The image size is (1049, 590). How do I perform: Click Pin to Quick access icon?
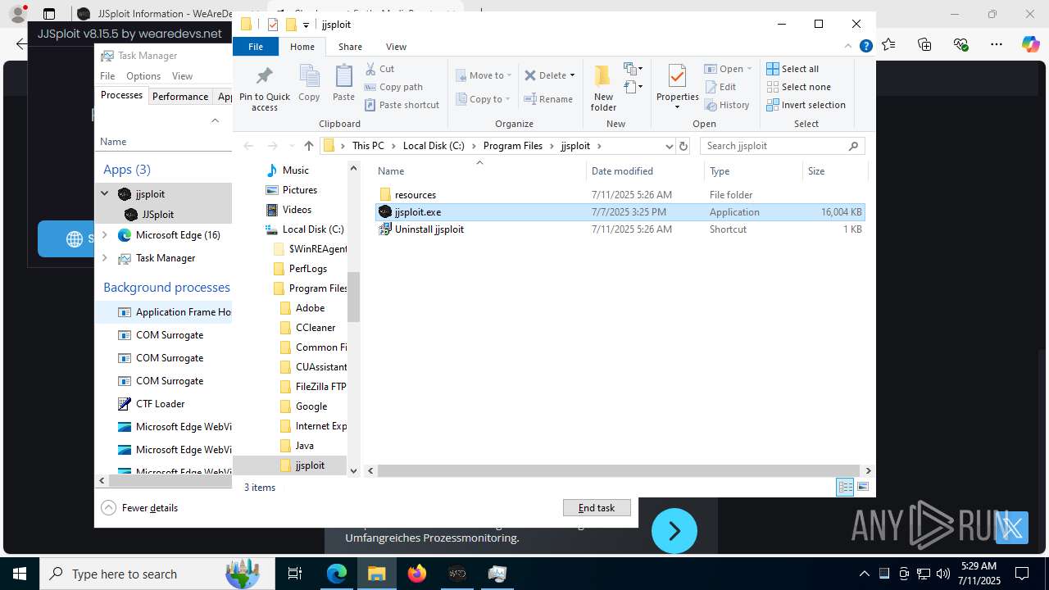(264, 88)
